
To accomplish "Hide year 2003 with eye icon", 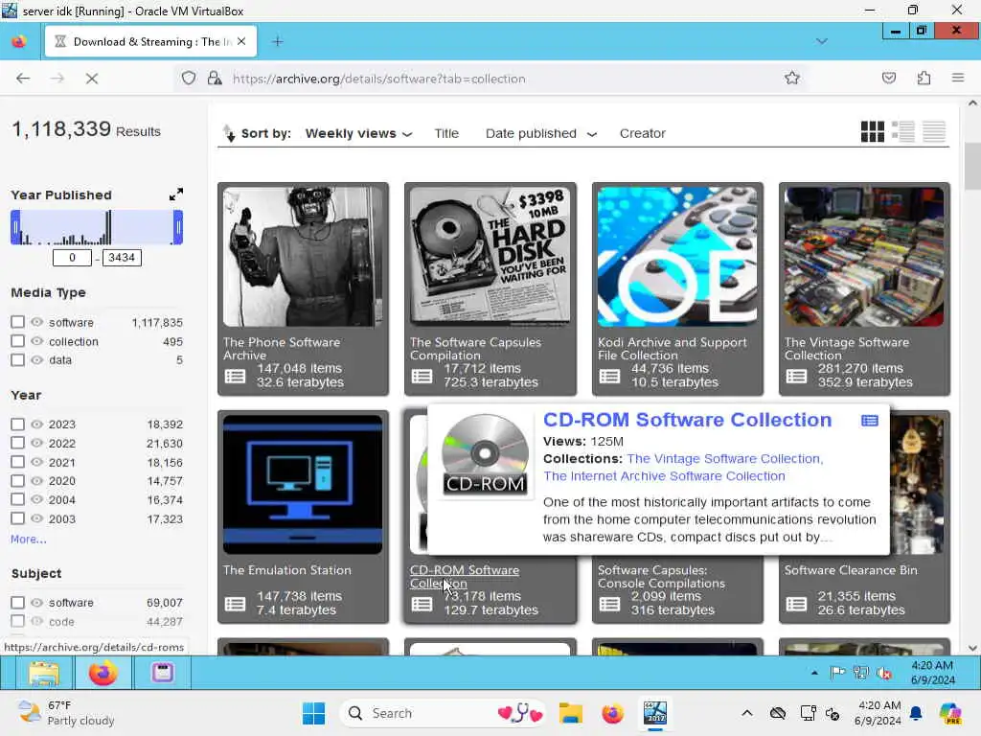I will pyautogui.click(x=37, y=518).
